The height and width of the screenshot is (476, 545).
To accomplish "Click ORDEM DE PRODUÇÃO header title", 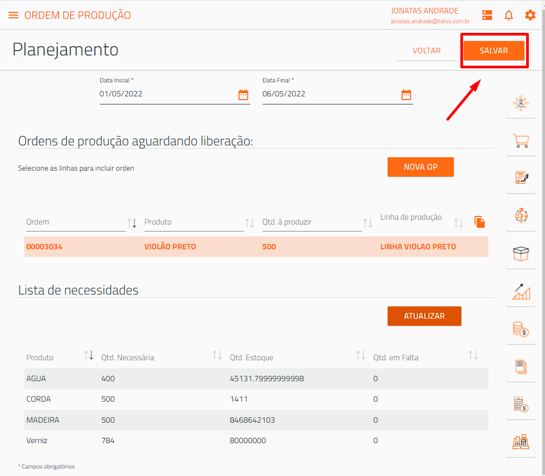I will (77, 15).
